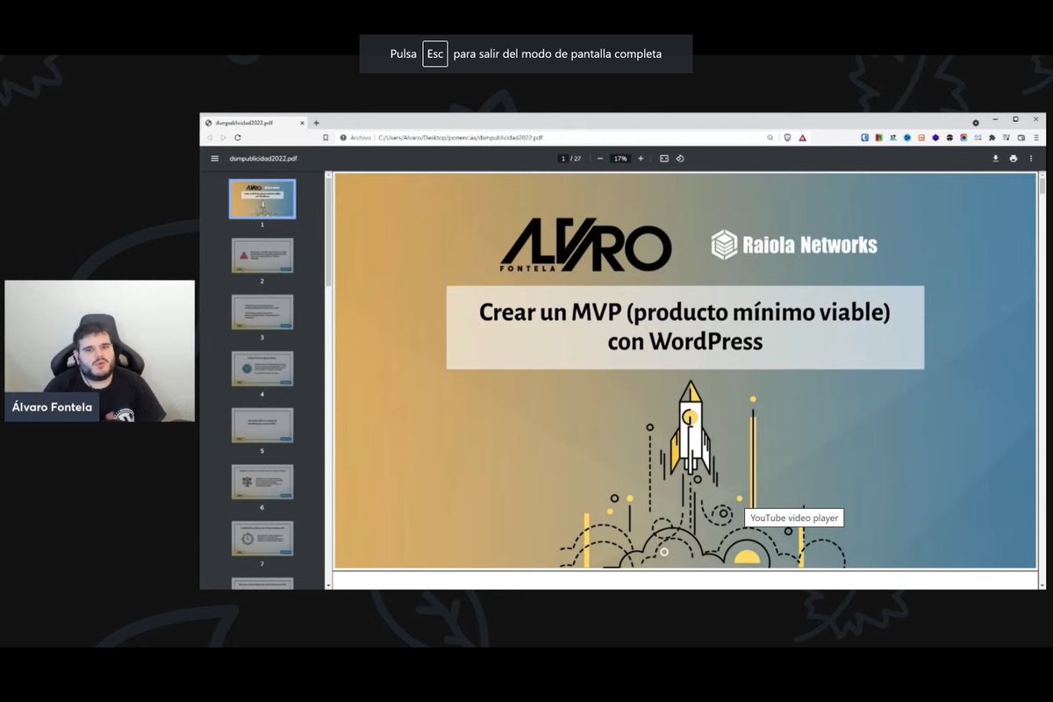Select page 4 thumbnail in the sidebar
This screenshot has width=1053, height=702.
pos(261,369)
